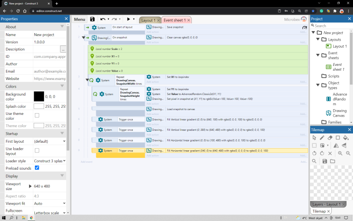Click the Description ellipsis button
The height and width of the screenshot is (221, 353).
[63, 49]
